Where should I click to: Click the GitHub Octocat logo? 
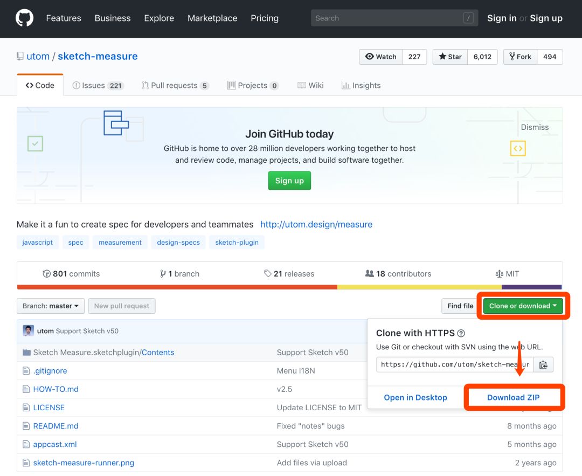click(24, 18)
